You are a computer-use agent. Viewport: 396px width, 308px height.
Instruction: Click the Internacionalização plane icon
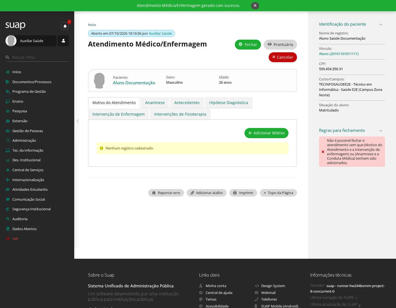point(8,180)
